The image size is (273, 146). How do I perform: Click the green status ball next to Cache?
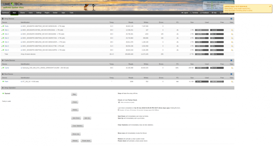coord(3,68)
